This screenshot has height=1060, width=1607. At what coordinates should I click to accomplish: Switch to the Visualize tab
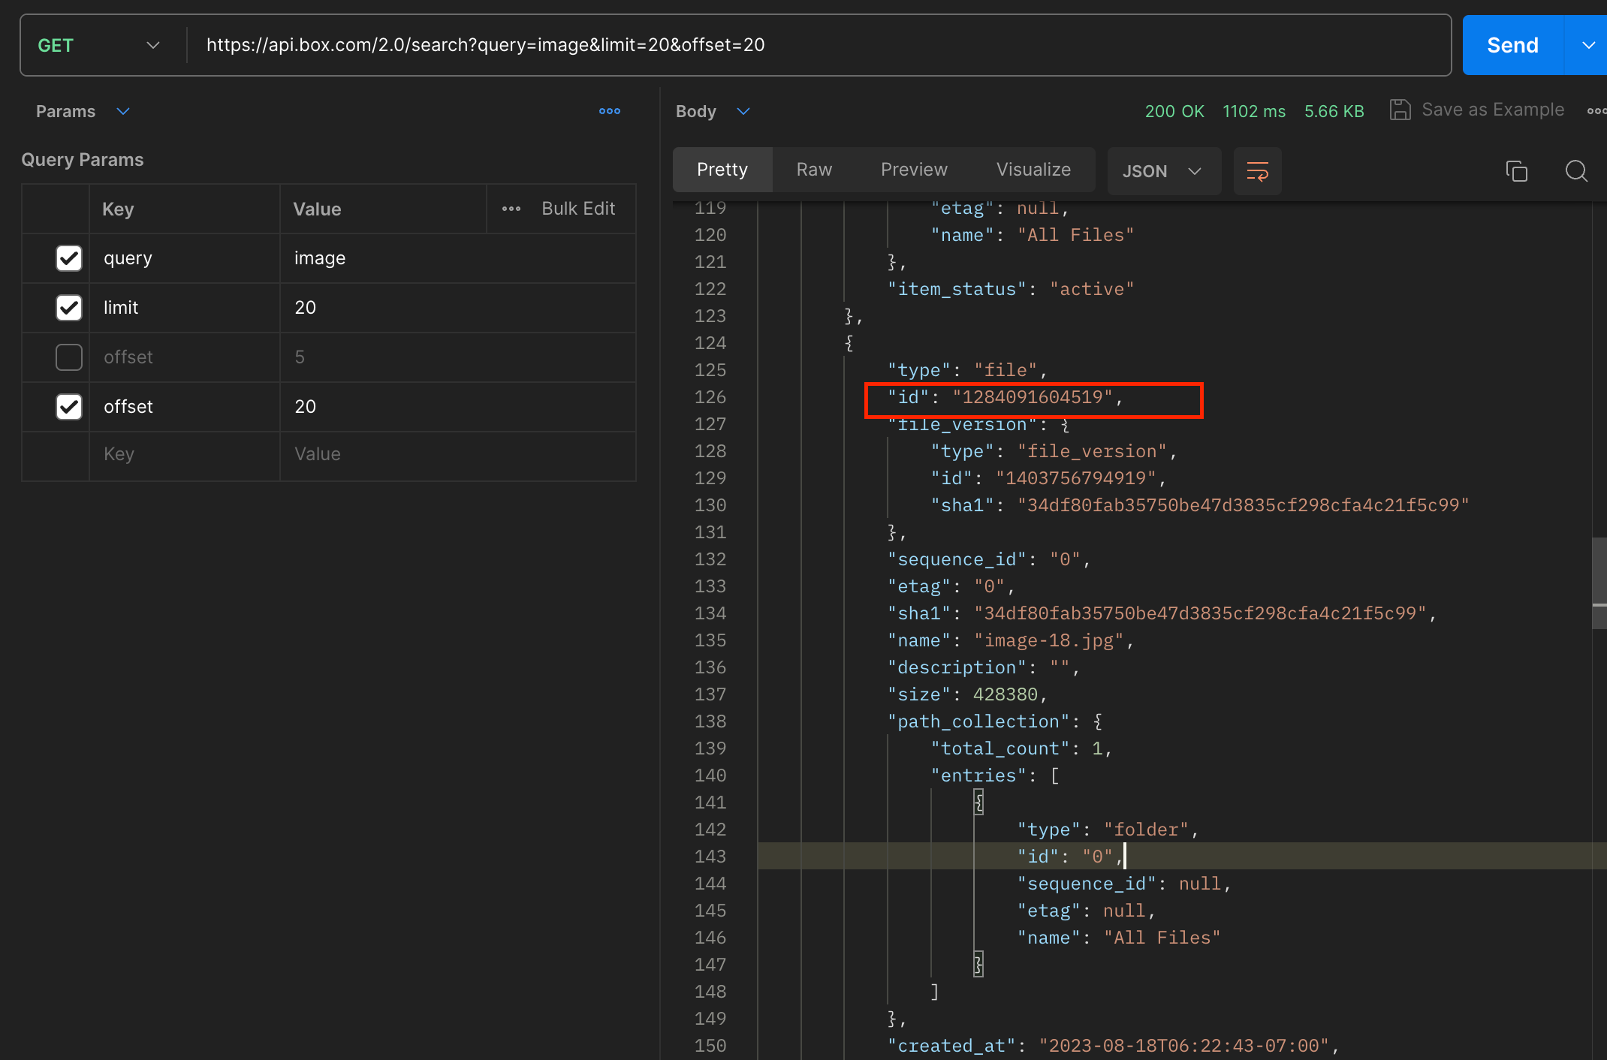coord(1033,170)
